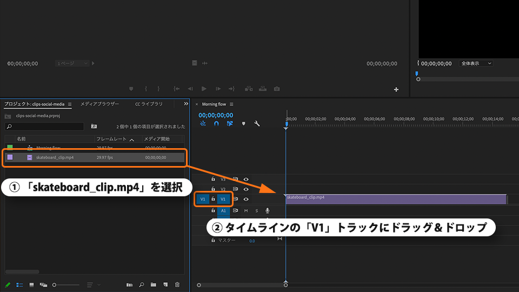Switch project panel to list view

pyautogui.click(x=19, y=285)
